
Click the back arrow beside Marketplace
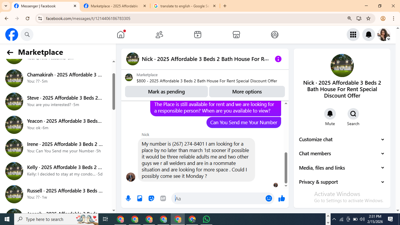[x=10, y=52]
